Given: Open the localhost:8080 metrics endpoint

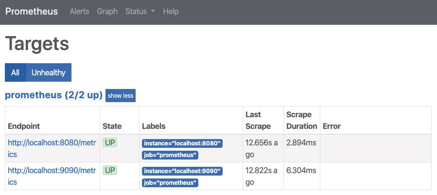Looking at the screenshot, I should click(x=52, y=148).
